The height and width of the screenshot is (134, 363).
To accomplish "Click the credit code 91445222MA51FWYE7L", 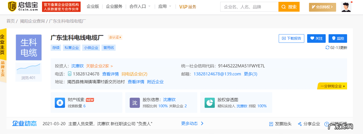I will pyautogui.click(x=241, y=66).
